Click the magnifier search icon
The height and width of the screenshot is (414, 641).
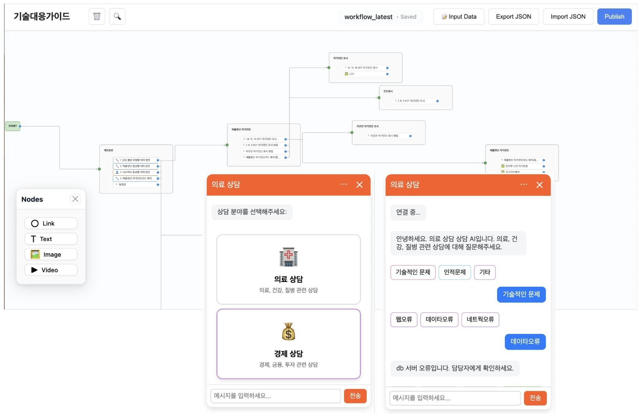pos(117,17)
